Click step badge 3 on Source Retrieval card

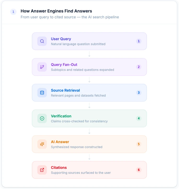click(x=139, y=93)
